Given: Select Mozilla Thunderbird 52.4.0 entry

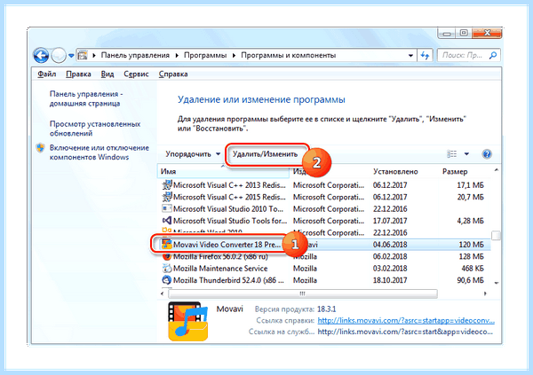Looking at the screenshot, I should [x=228, y=280].
